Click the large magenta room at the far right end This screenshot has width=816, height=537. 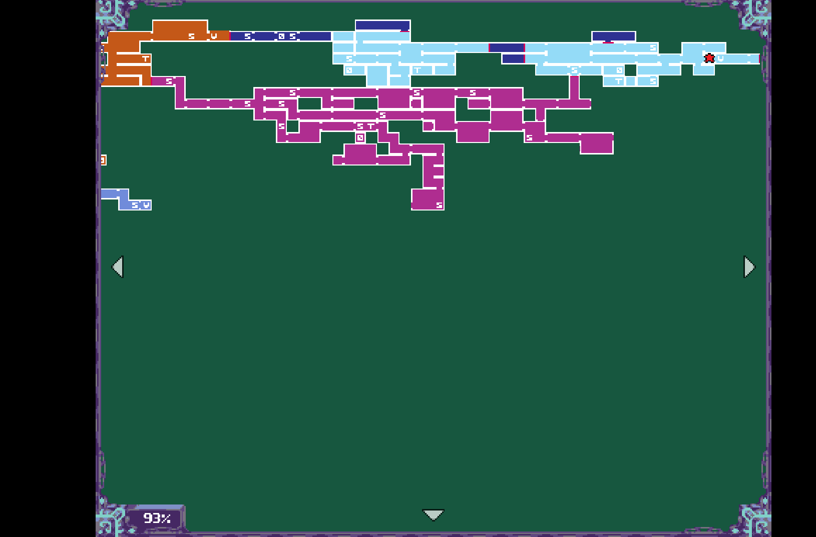[597, 143]
